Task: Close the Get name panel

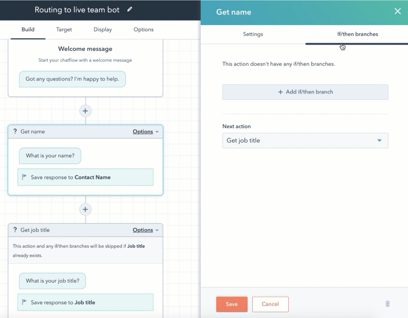Action: coord(397,11)
